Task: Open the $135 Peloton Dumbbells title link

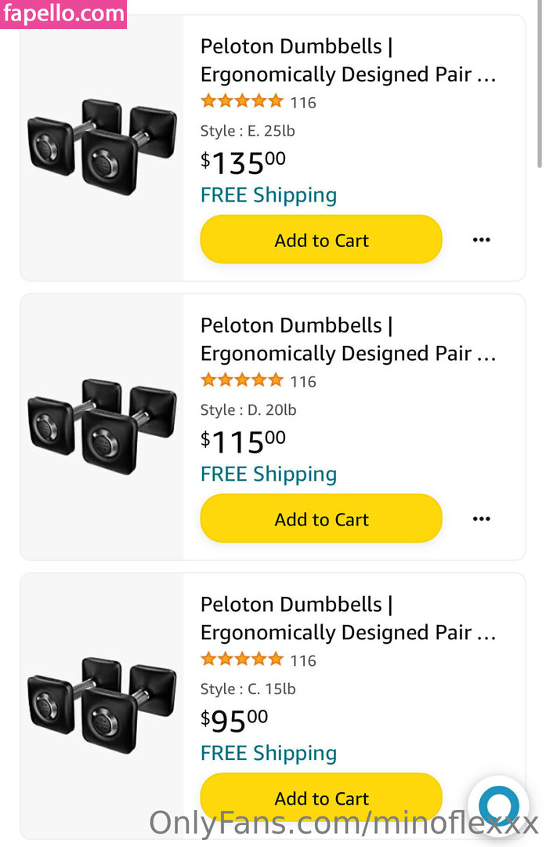Action: coord(348,60)
